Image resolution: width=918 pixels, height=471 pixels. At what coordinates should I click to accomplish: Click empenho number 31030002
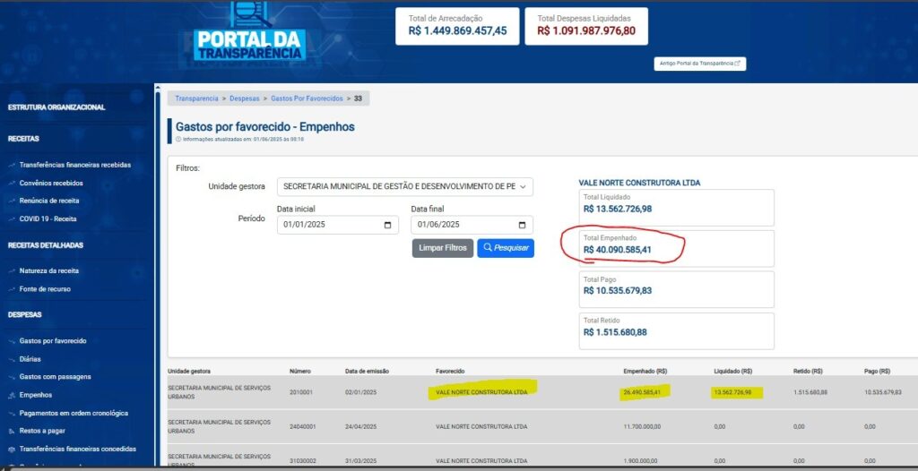pyautogui.click(x=303, y=461)
